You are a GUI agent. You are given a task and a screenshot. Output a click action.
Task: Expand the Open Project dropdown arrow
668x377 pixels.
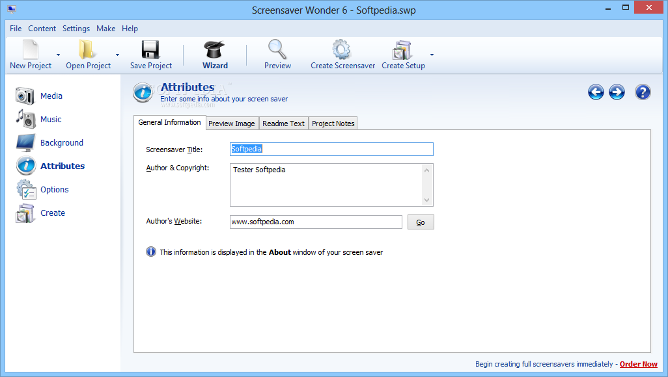(x=118, y=55)
